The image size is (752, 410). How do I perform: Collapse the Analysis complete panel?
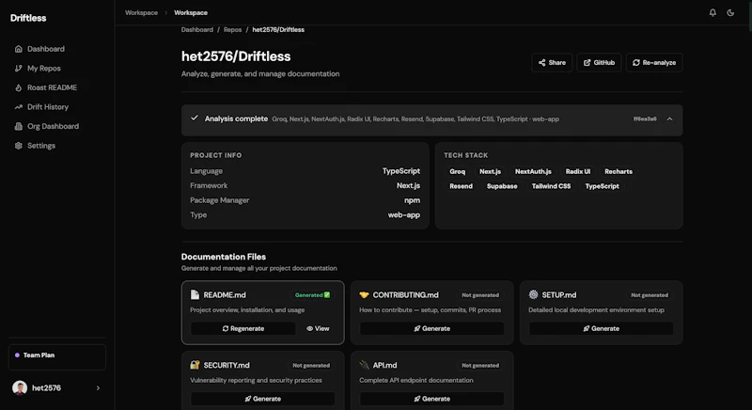pyautogui.click(x=669, y=118)
